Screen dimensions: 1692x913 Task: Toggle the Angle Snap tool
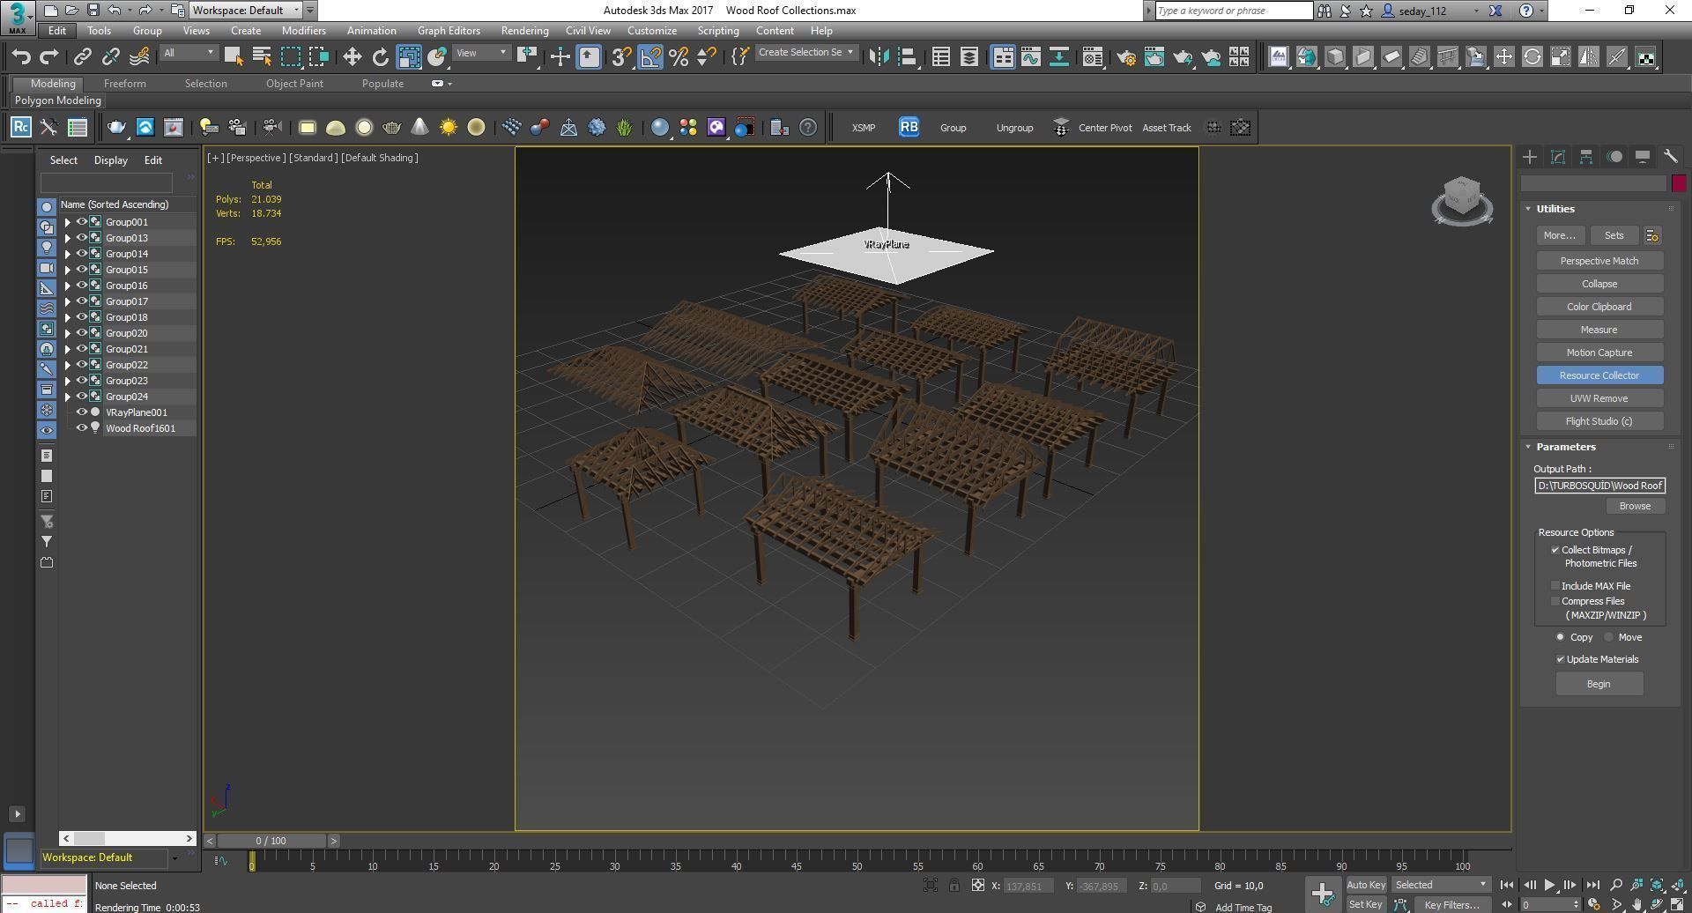(x=650, y=57)
